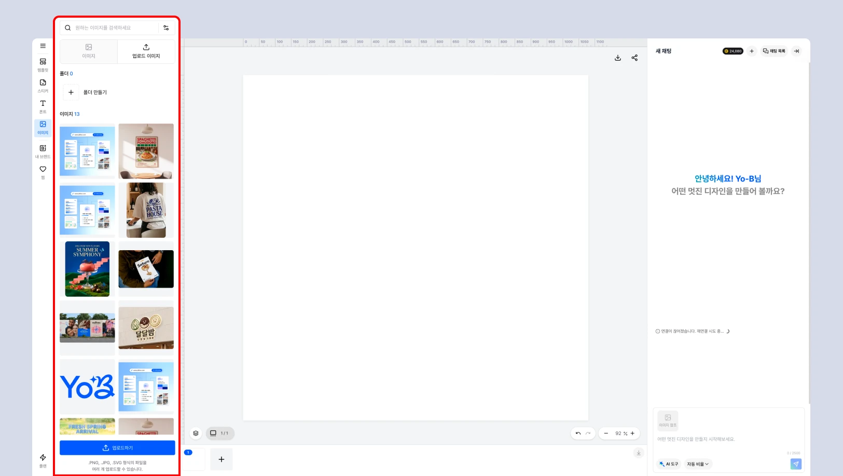Click the 새 채팅 chat title
The image size is (843, 476).
click(664, 51)
